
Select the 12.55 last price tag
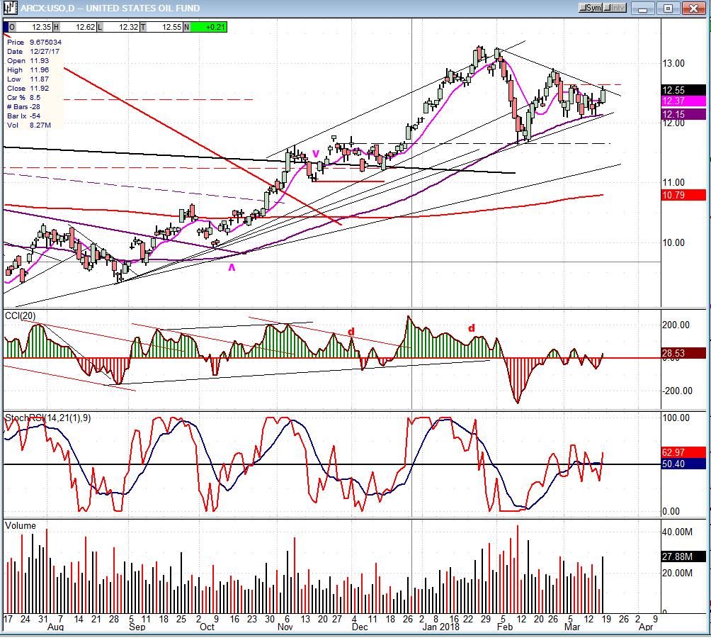click(683, 90)
